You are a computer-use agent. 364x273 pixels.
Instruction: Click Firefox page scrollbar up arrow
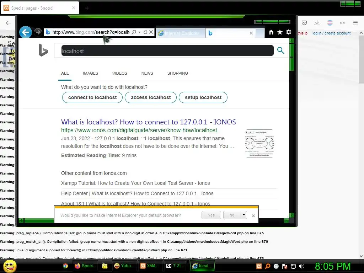[x=361, y=33]
